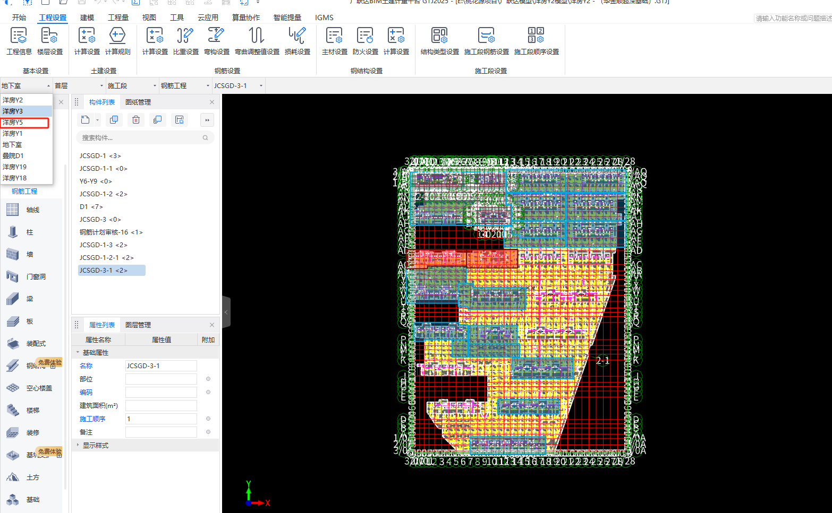Viewport: 832px width, 513px height.
Task: Open 损耗设置 loss settings
Action: click(x=297, y=41)
